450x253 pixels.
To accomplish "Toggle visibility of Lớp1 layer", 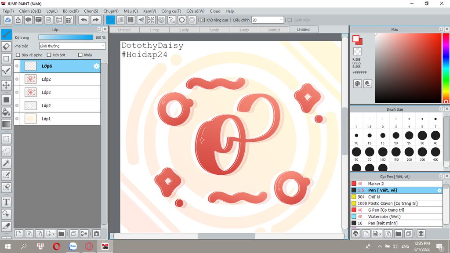I will click(17, 119).
